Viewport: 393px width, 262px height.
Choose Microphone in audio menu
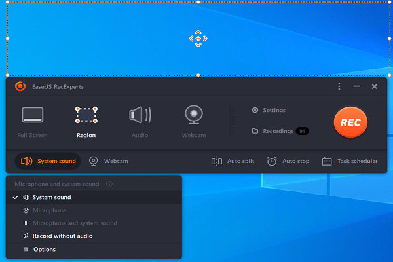click(94, 210)
